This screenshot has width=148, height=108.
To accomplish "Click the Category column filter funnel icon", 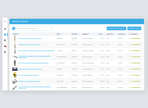I will [x=89, y=34].
